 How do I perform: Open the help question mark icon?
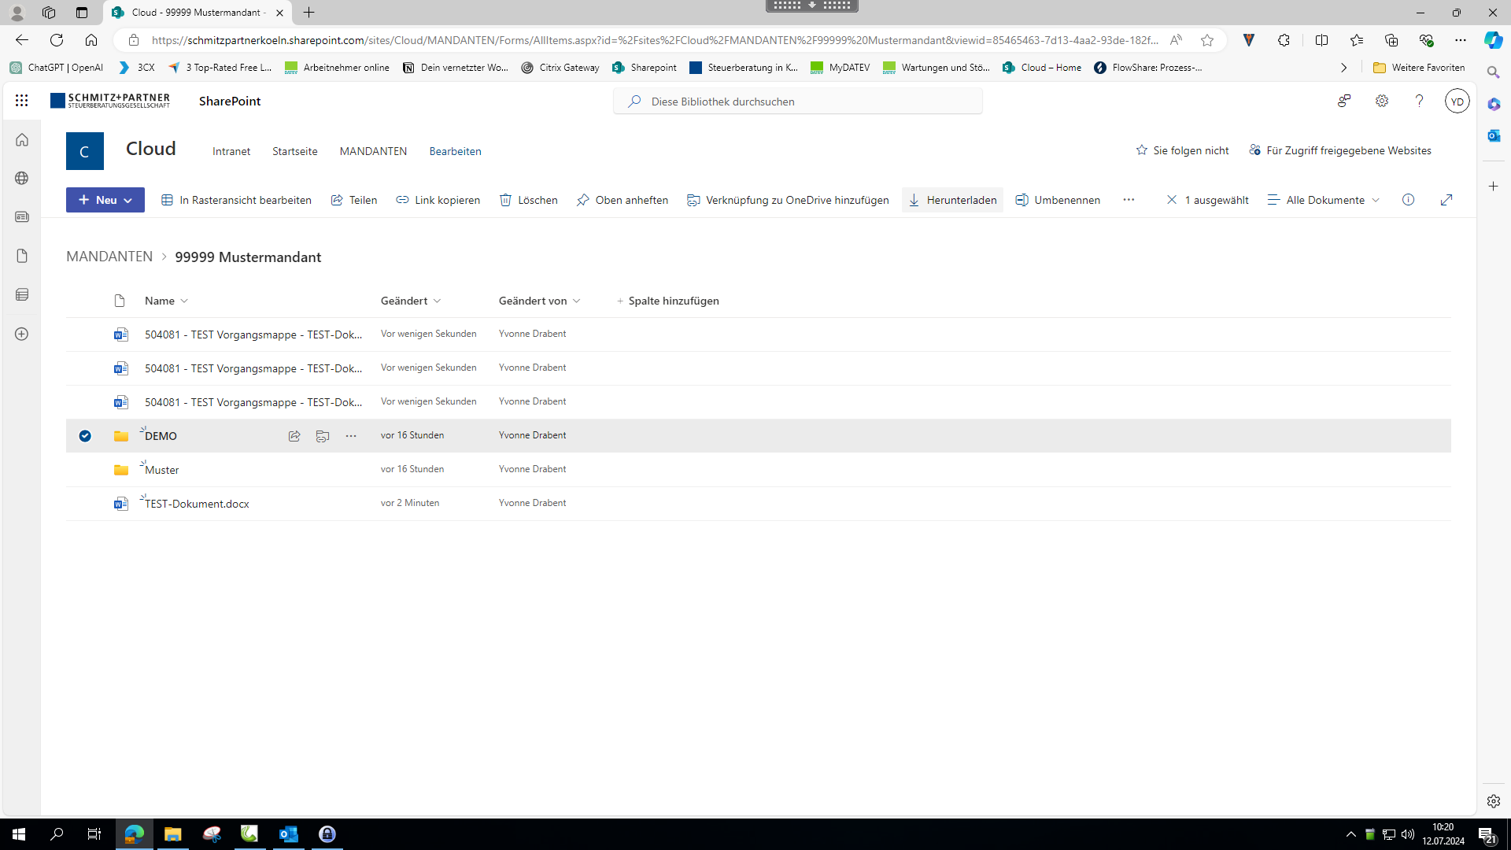(1419, 101)
